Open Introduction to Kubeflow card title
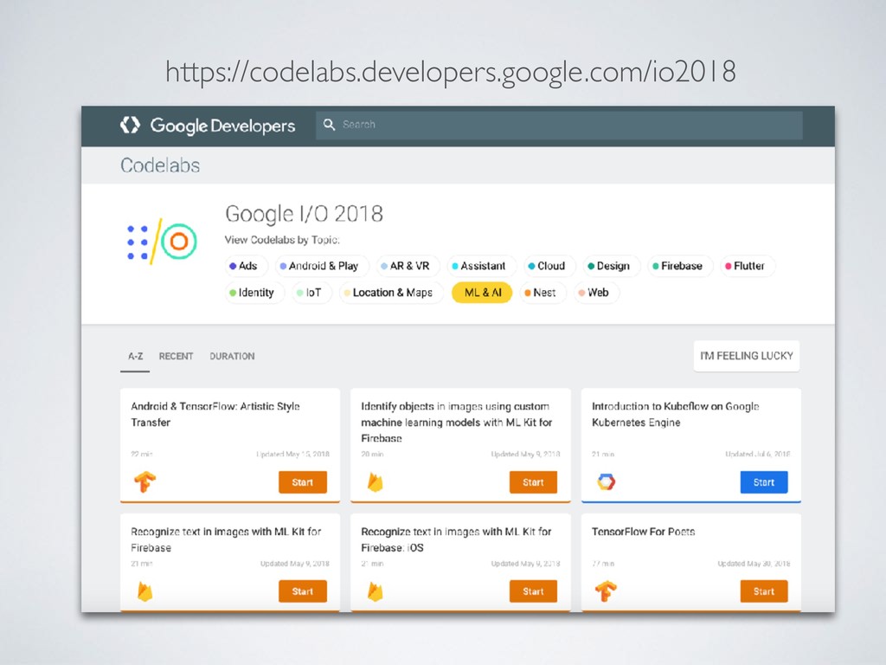 click(x=675, y=414)
